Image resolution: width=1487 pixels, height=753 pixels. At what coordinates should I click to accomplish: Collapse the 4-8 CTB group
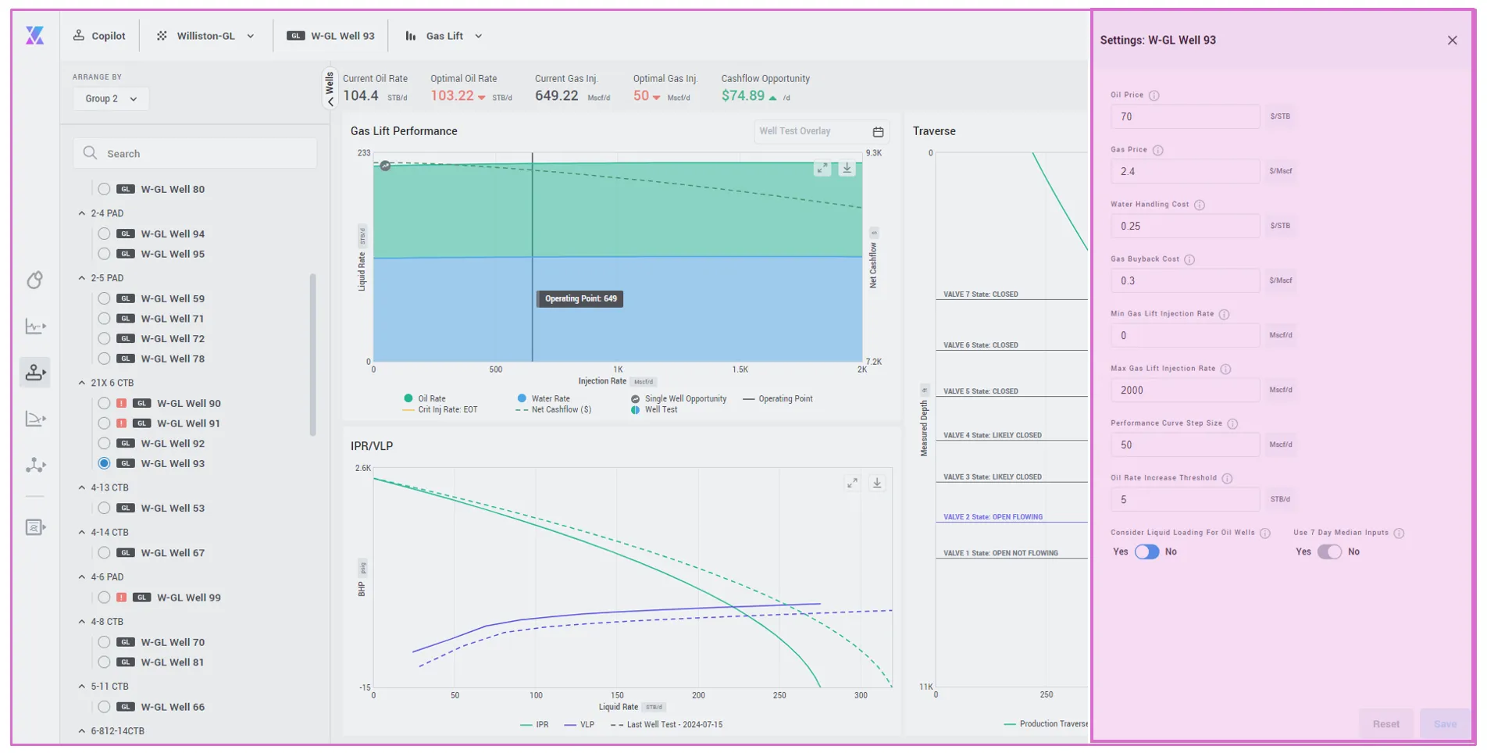[x=82, y=622]
